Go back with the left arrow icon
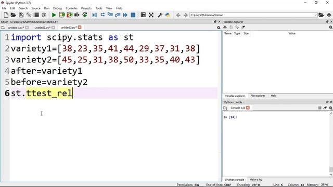Viewport: 333px width, 187px height. [x=178, y=15]
